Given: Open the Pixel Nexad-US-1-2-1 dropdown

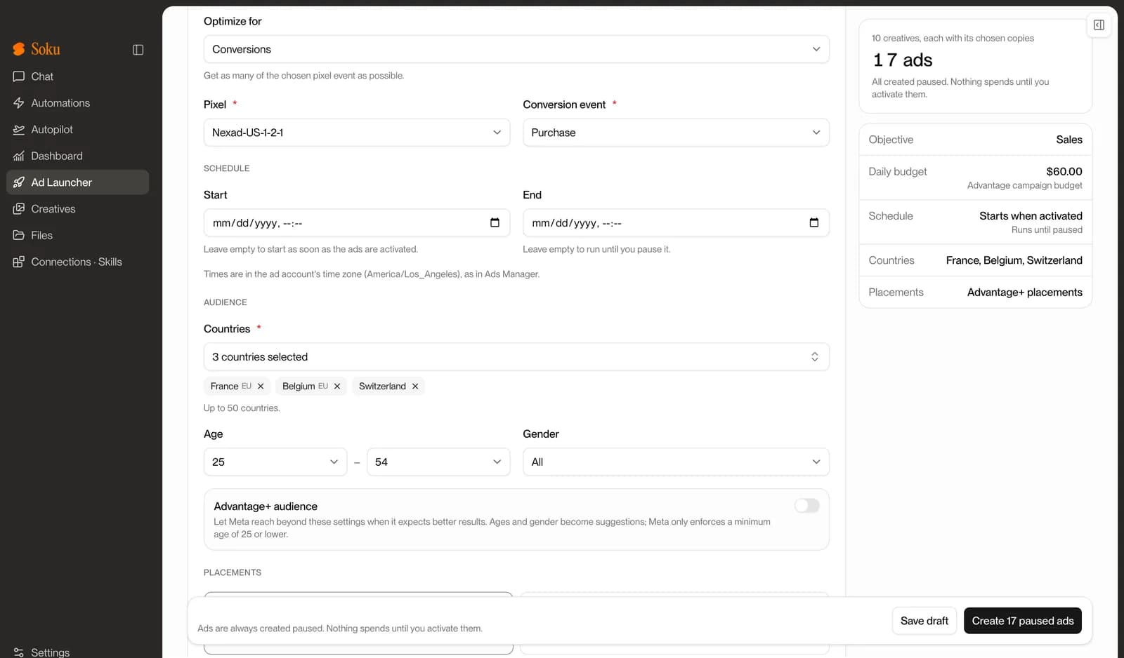Looking at the screenshot, I should 357,133.
